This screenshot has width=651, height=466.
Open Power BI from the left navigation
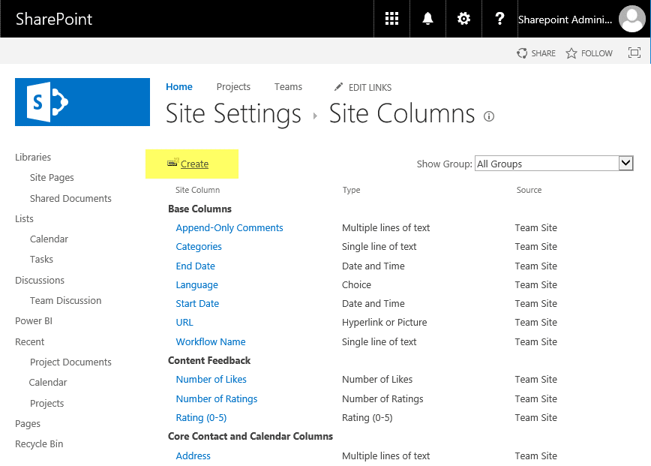point(33,320)
